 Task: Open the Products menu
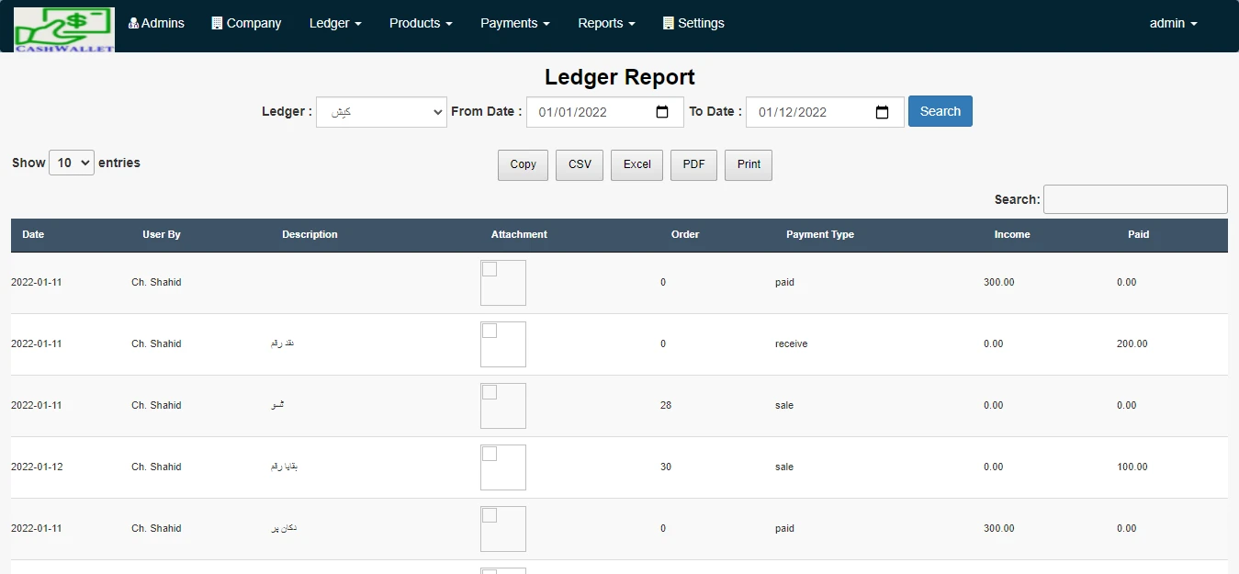(421, 23)
